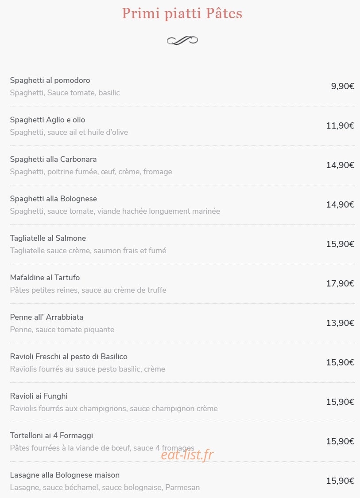Screen dimensions: 360x498
Task: Click the description 'Penne, sauce tomate piquante'
Action: click(x=62, y=329)
